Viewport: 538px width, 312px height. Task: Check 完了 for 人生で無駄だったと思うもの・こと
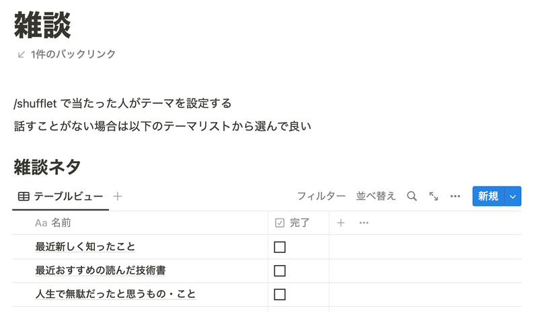(280, 294)
